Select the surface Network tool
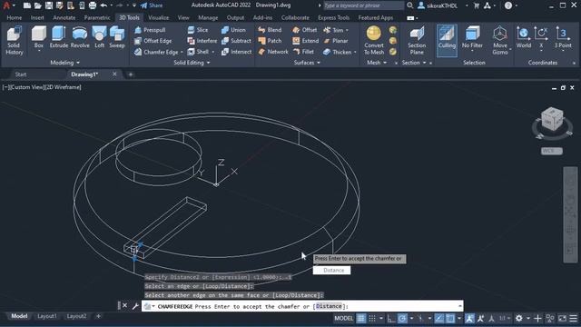The width and height of the screenshot is (581, 327). 273,52
